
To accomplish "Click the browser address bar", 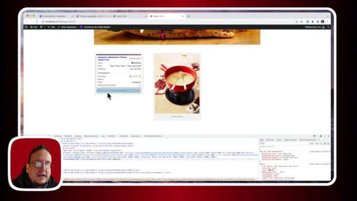I will click(x=168, y=22).
